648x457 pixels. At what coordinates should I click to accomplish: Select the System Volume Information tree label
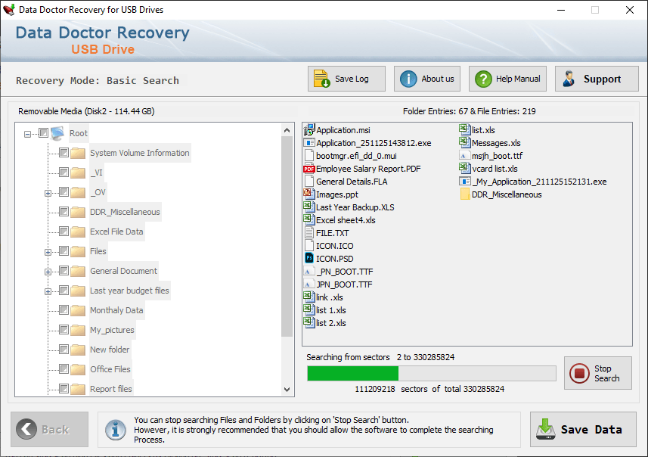point(140,153)
